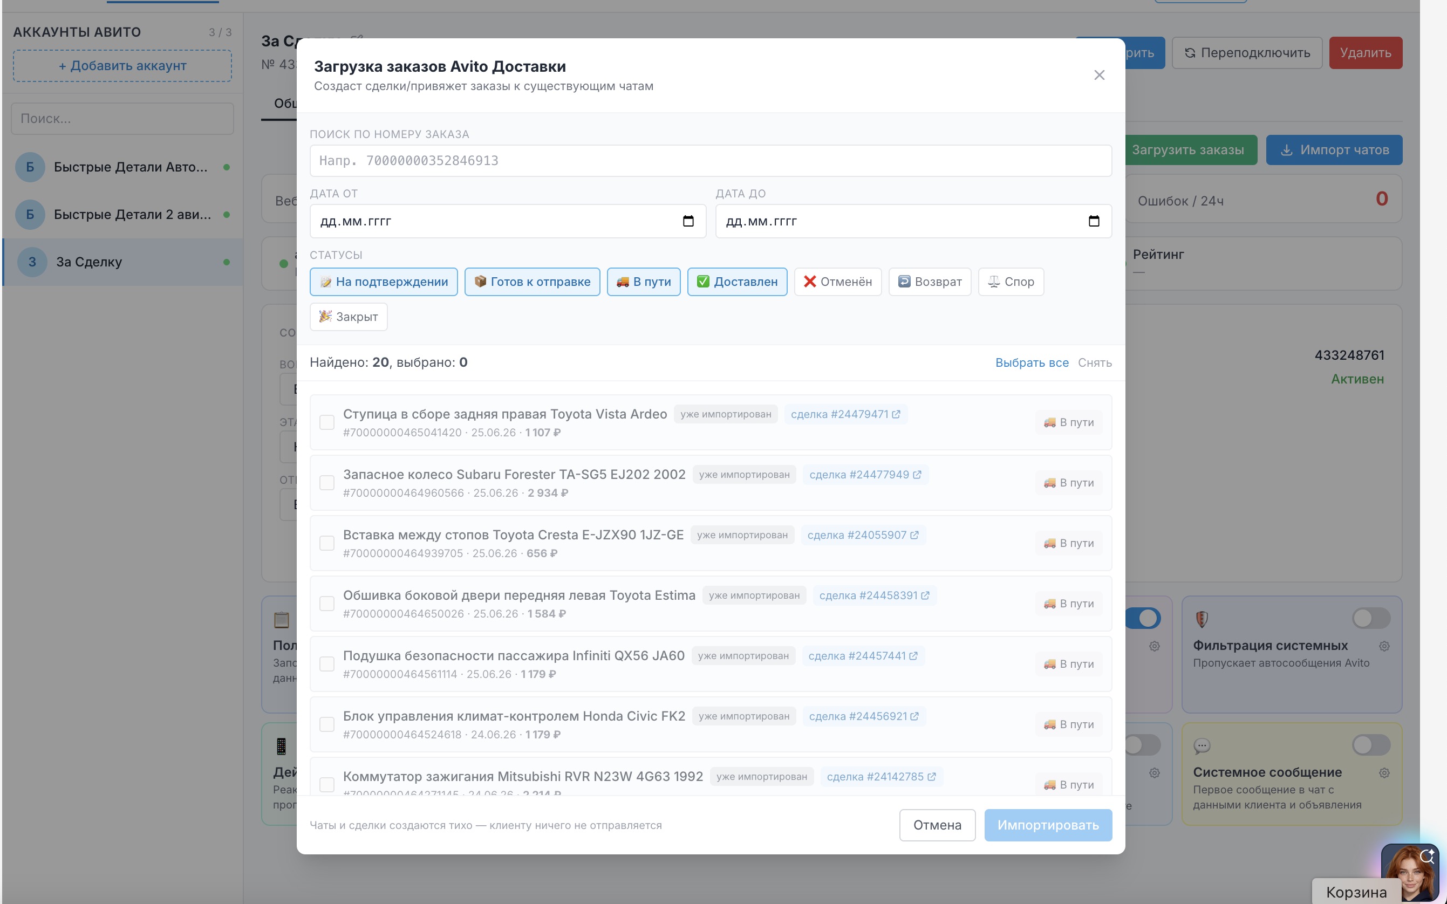Image resolution: width=1447 pixels, height=904 pixels.
Task: Toggle status filter 'Спор'
Action: tap(1011, 282)
